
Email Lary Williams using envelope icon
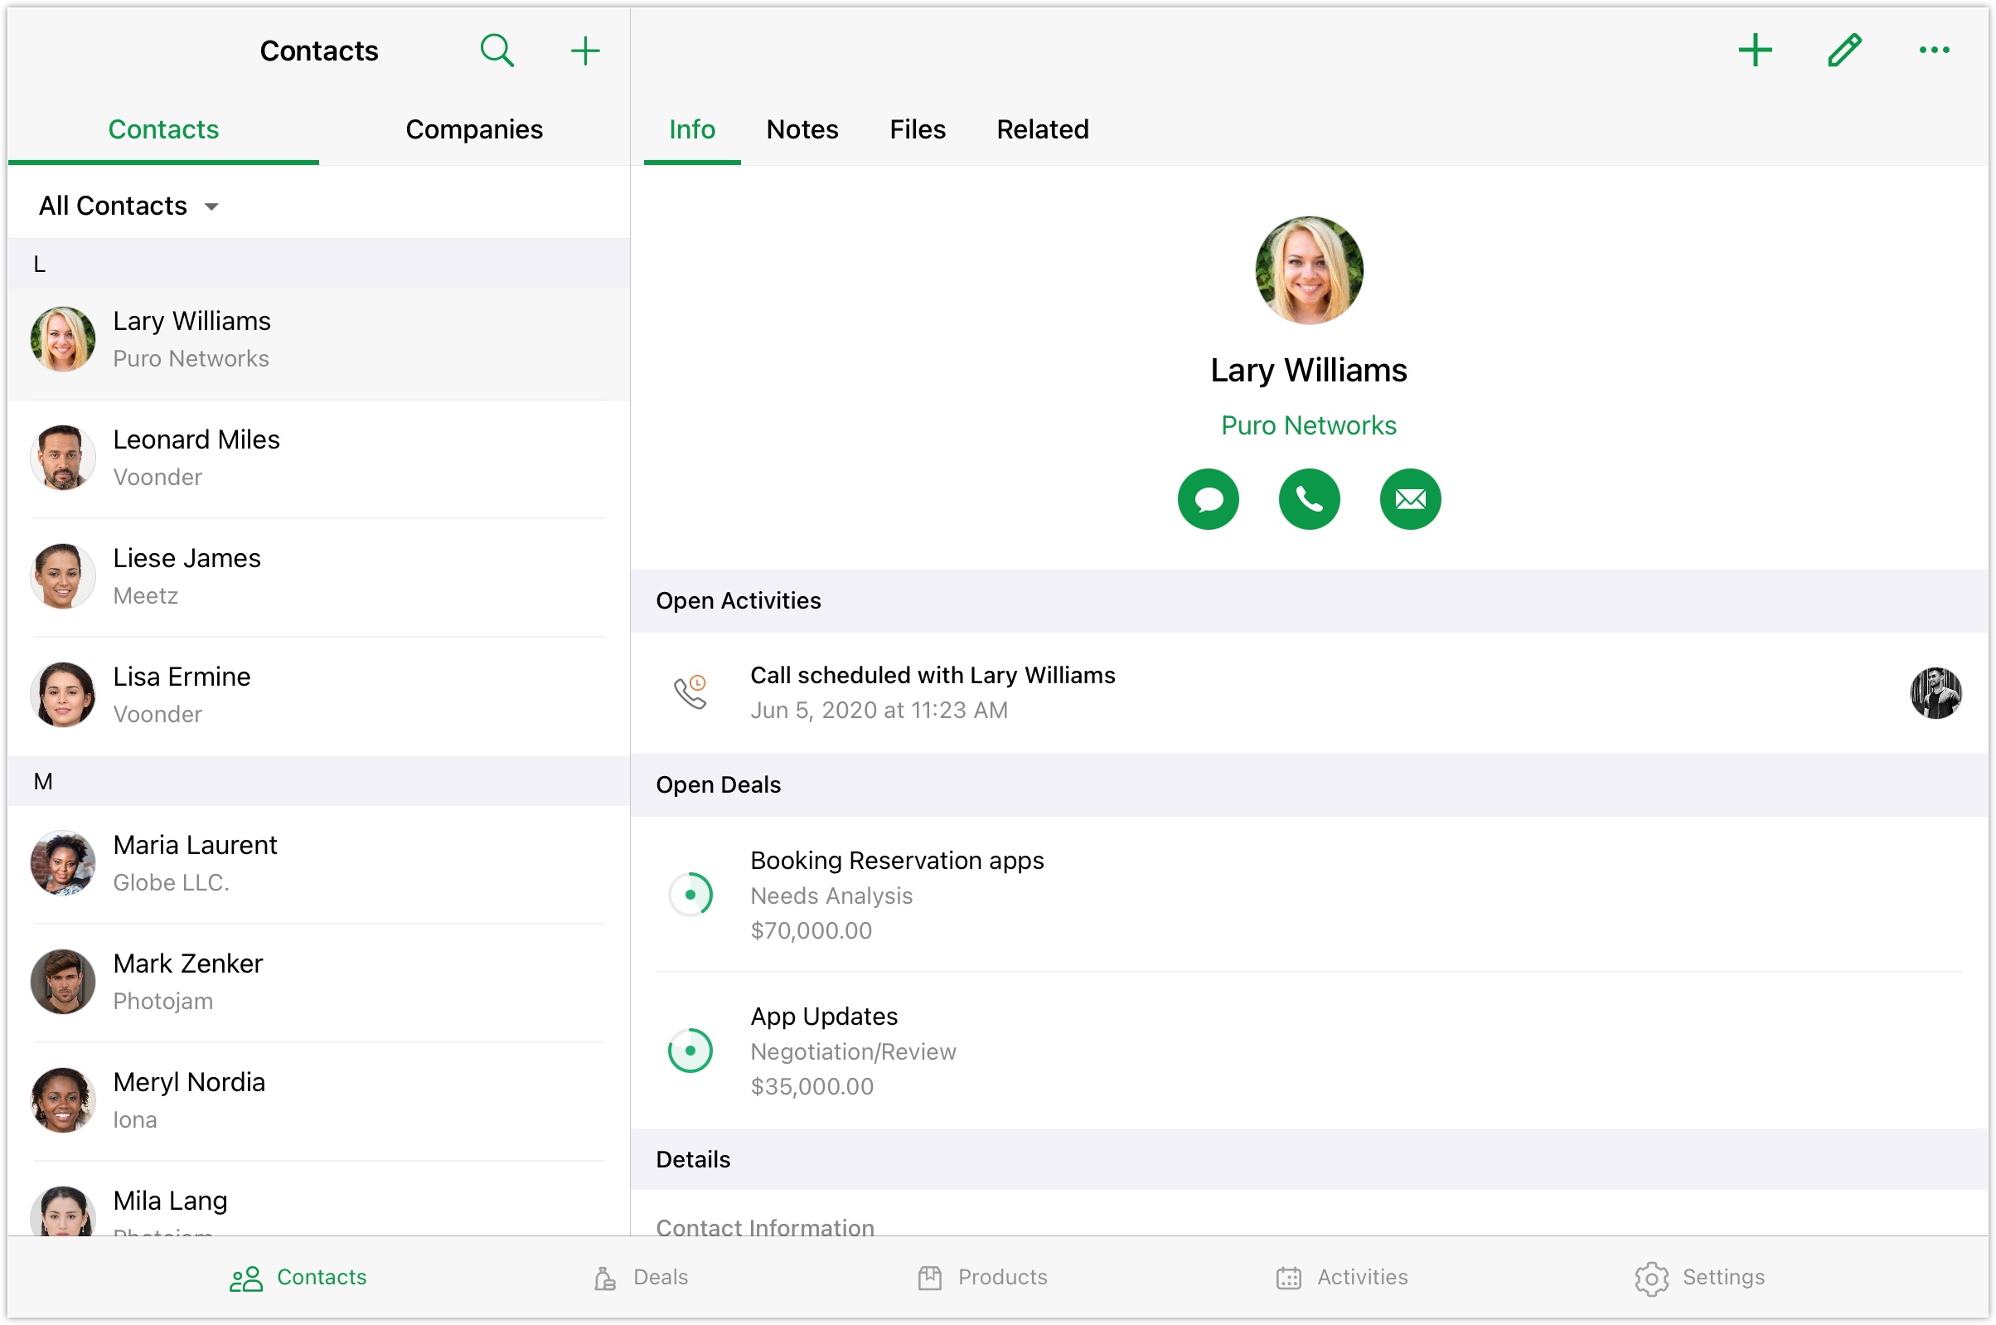pyautogui.click(x=1410, y=499)
